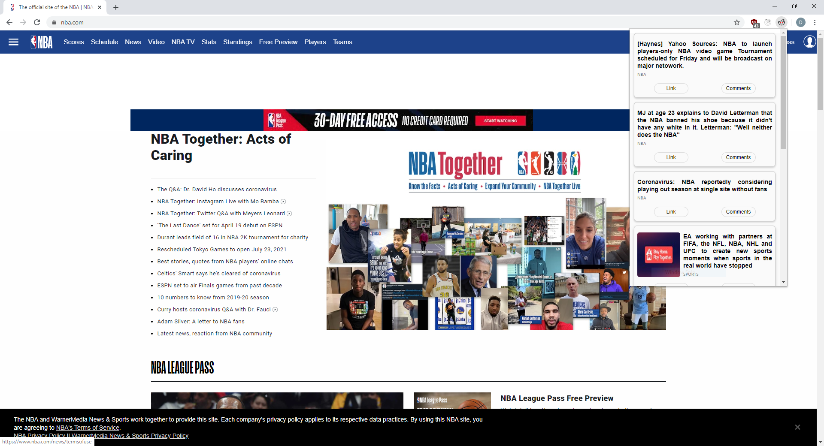Reload the page with the refresh icon

(x=37, y=22)
